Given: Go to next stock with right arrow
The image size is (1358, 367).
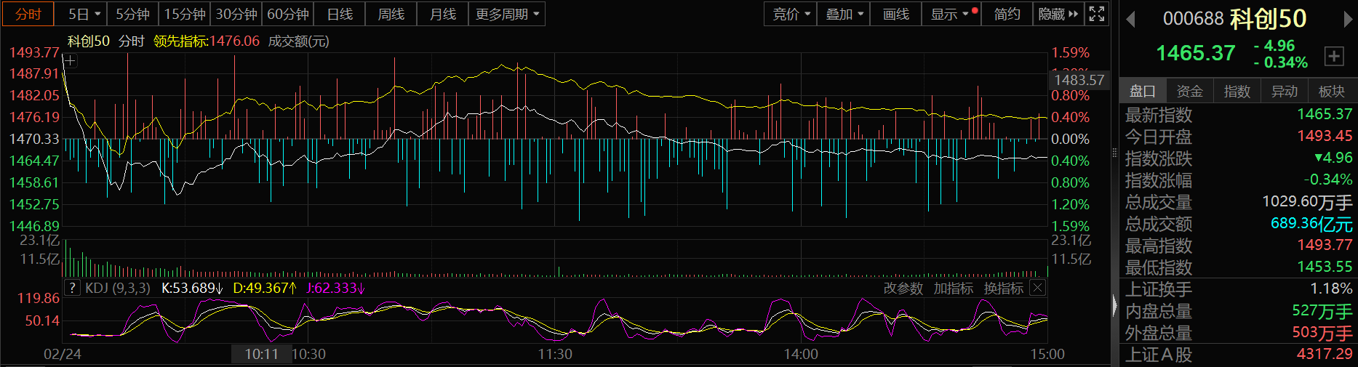Looking at the screenshot, I should click(1347, 20).
